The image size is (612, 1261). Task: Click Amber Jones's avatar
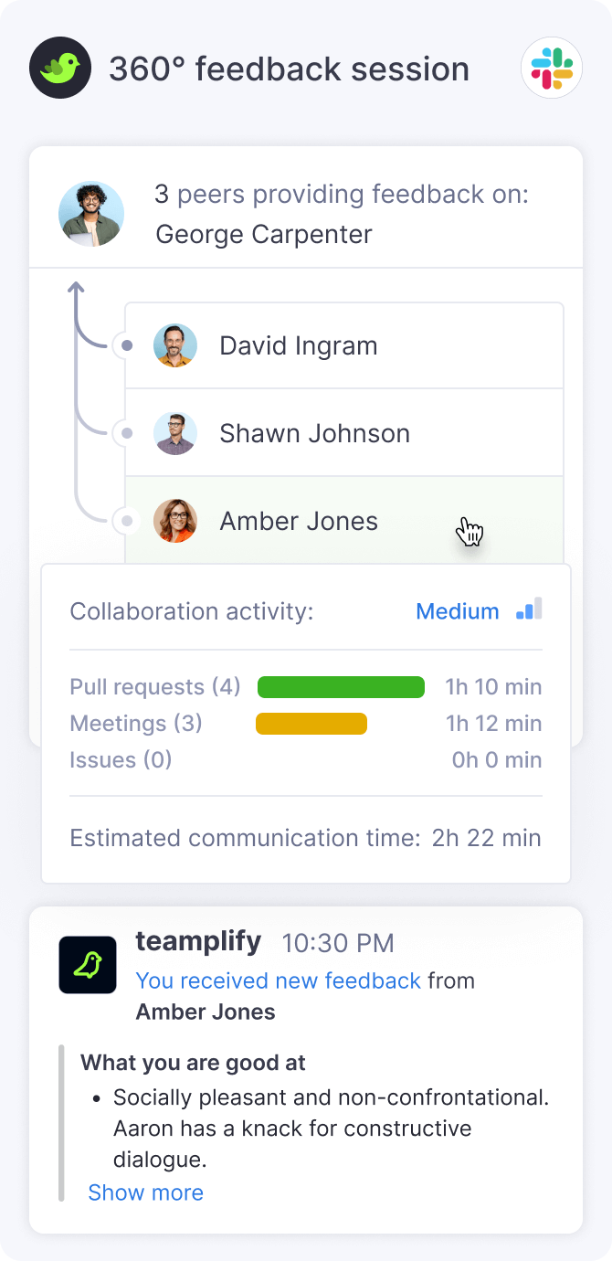coord(175,521)
